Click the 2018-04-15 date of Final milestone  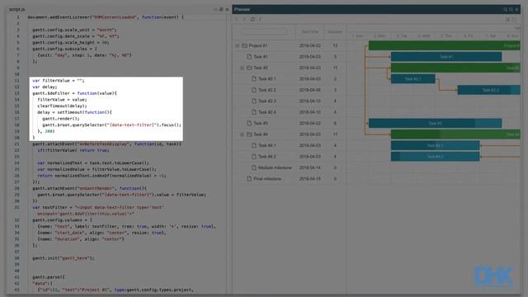(310, 179)
